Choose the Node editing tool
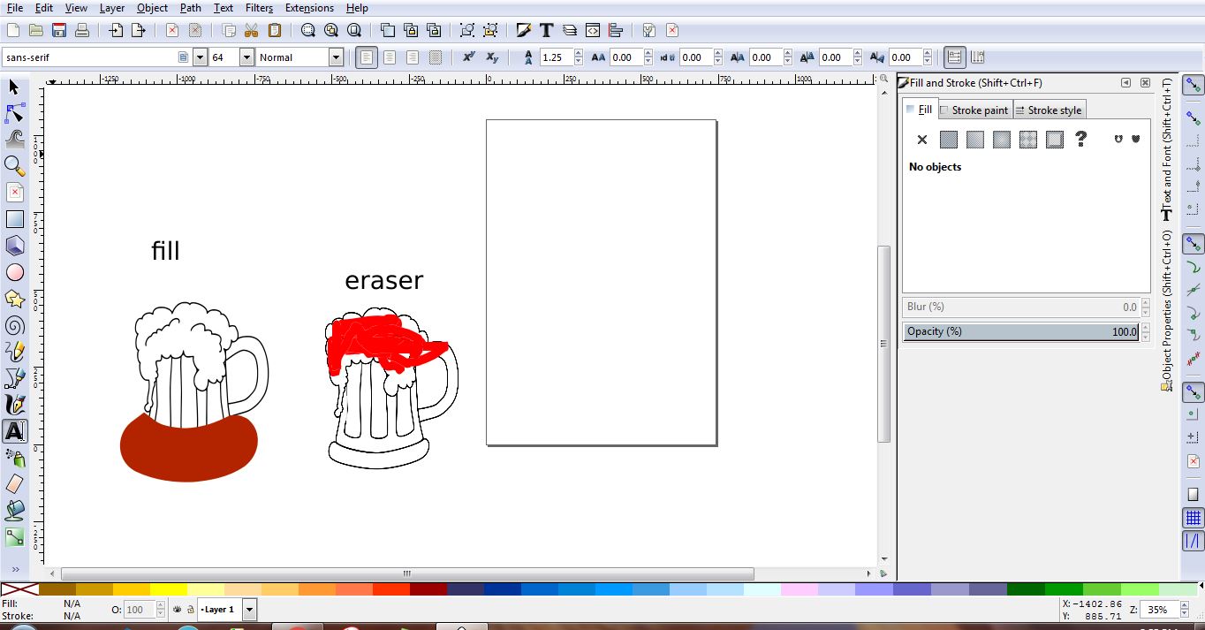The width and height of the screenshot is (1205, 630). [14, 113]
